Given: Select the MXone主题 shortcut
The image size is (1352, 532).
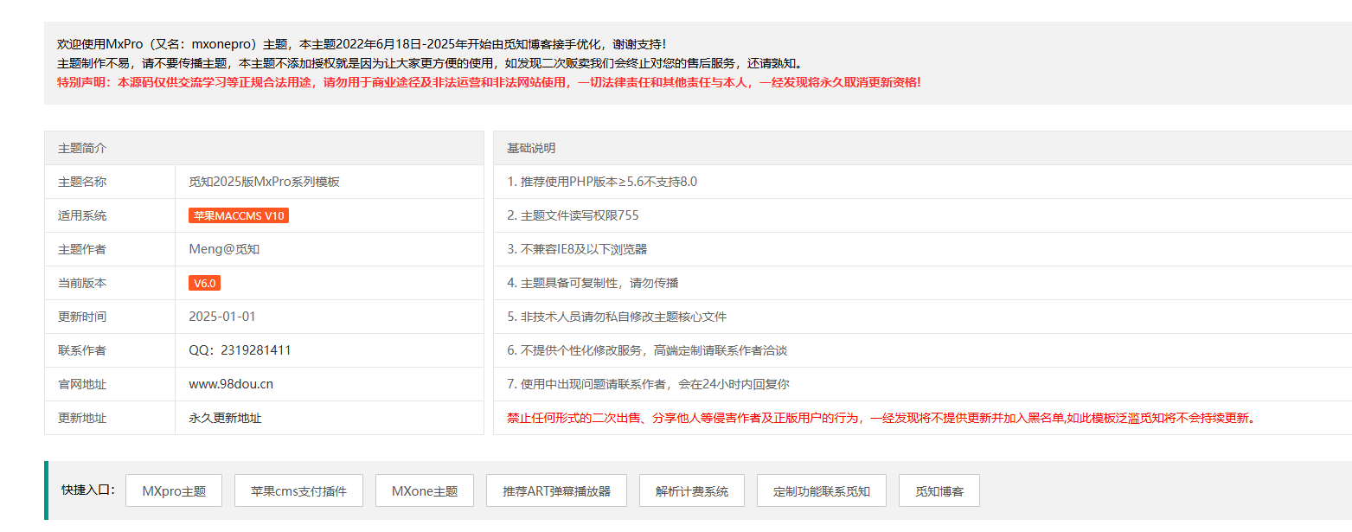Looking at the screenshot, I should (x=424, y=490).
